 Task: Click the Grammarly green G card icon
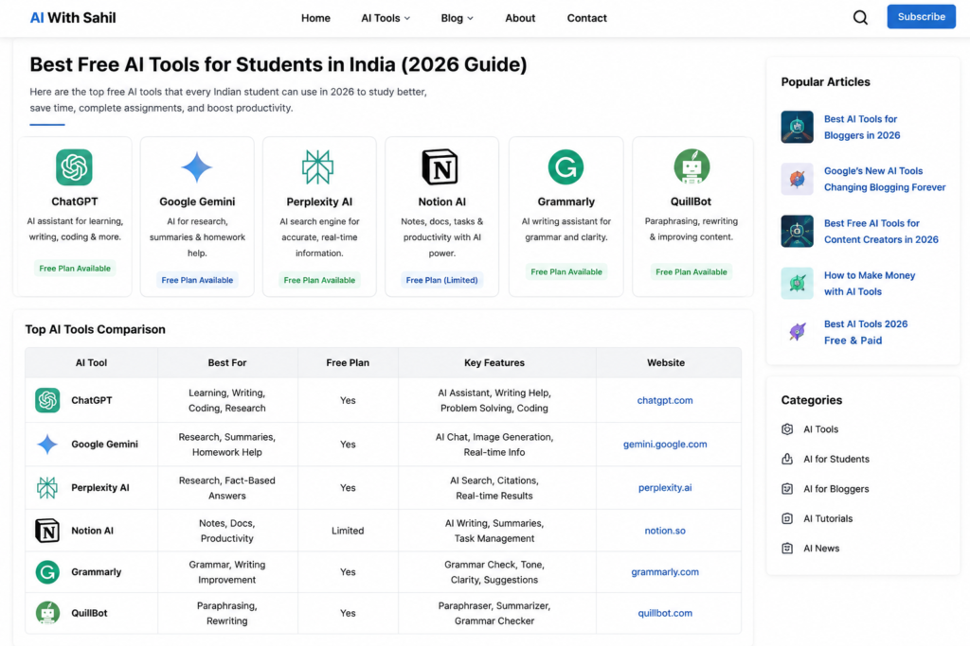[566, 166]
